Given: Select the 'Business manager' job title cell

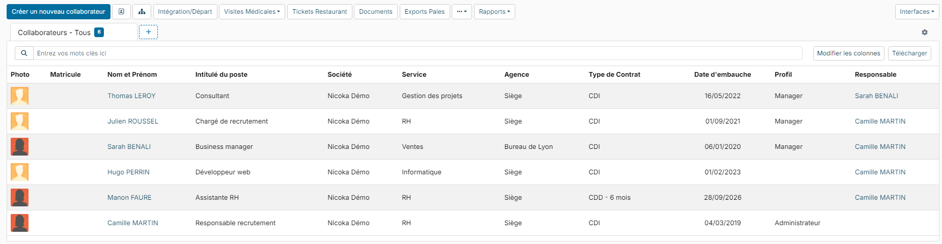Looking at the screenshot, I should point(224,146).
